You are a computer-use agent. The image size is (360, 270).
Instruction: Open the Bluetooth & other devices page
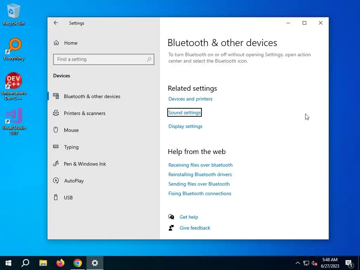104,96
